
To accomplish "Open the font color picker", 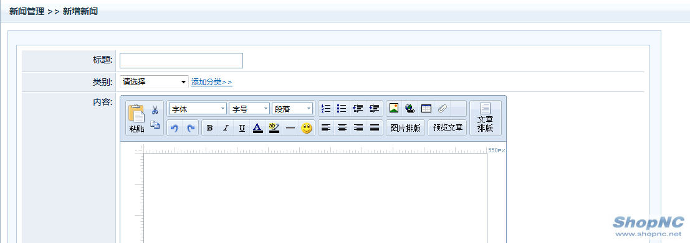I will pos(258,128).
